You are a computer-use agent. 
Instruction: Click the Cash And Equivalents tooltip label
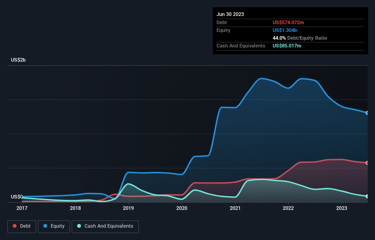pyautogui.click(x=241, y=46)
